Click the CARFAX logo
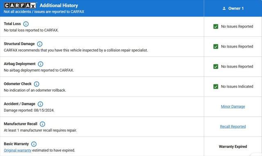 [x=20, y=5]
